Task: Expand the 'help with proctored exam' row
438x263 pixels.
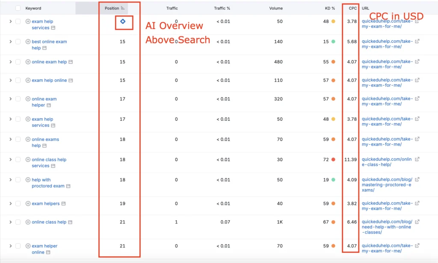Action: (x=10, y=180)
